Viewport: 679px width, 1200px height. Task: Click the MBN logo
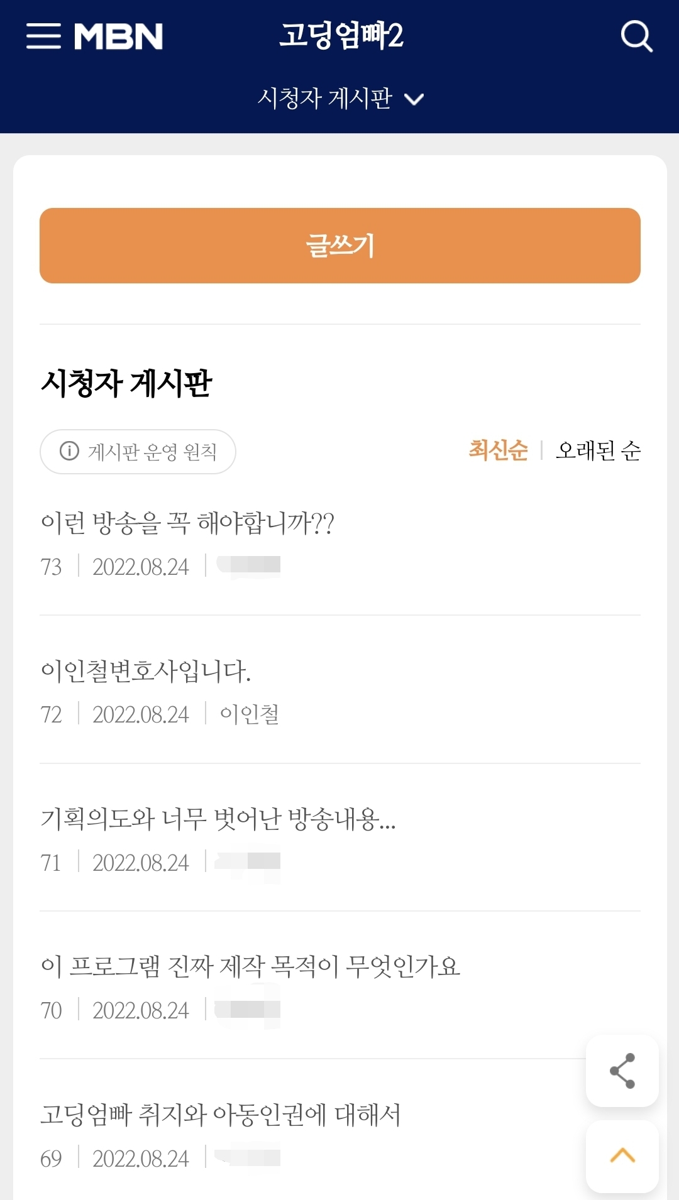point(119,36)
